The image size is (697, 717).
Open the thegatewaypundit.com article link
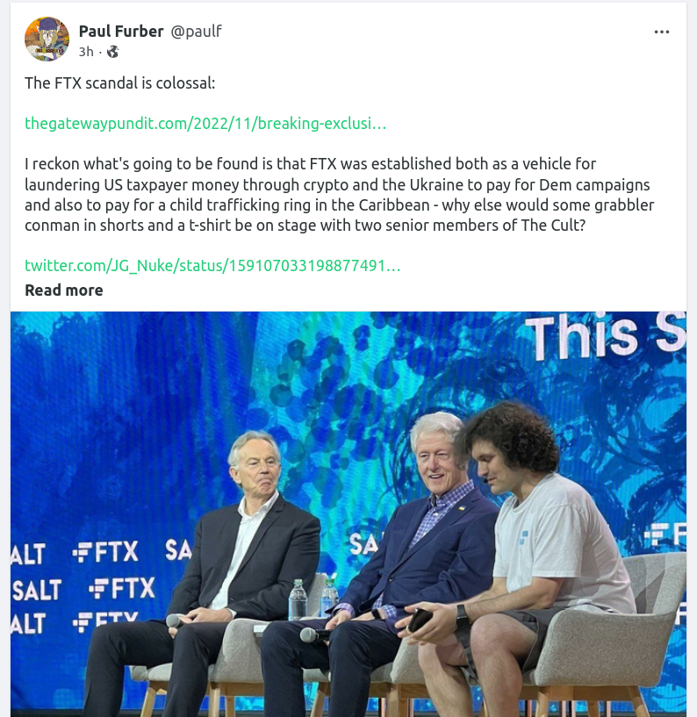pyautogui.click(x=205, y=123)
